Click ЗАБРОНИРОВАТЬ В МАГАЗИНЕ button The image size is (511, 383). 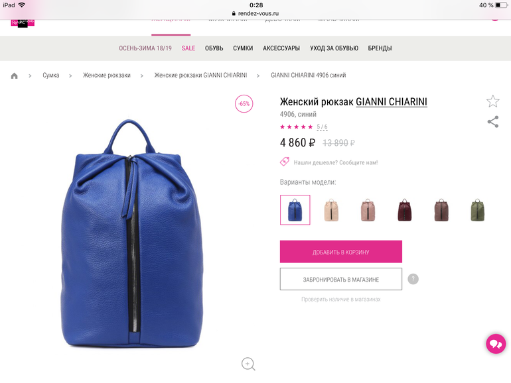341,279
